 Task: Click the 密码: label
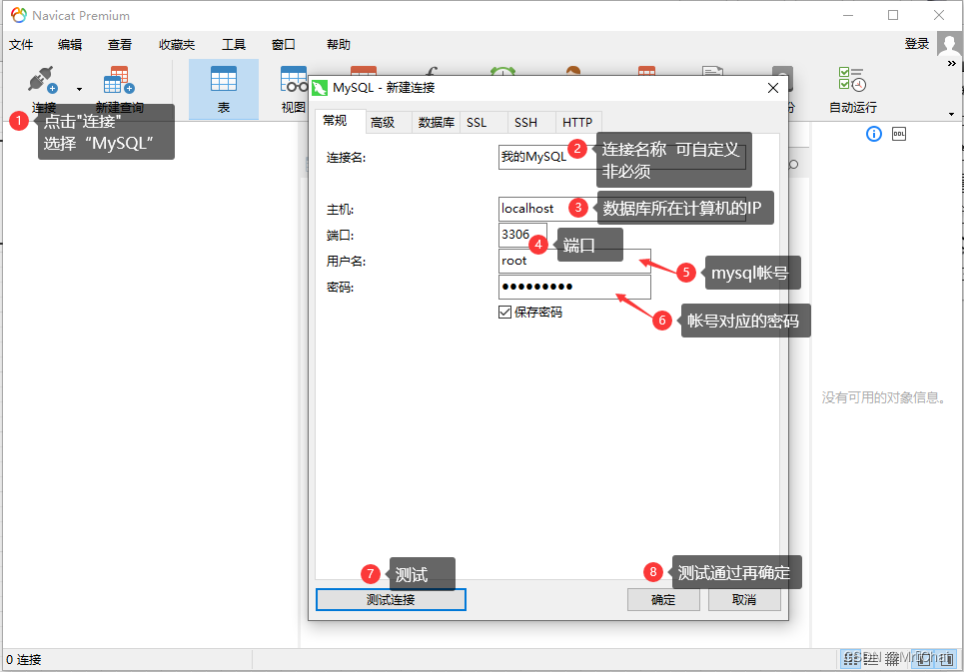(340, 287)
